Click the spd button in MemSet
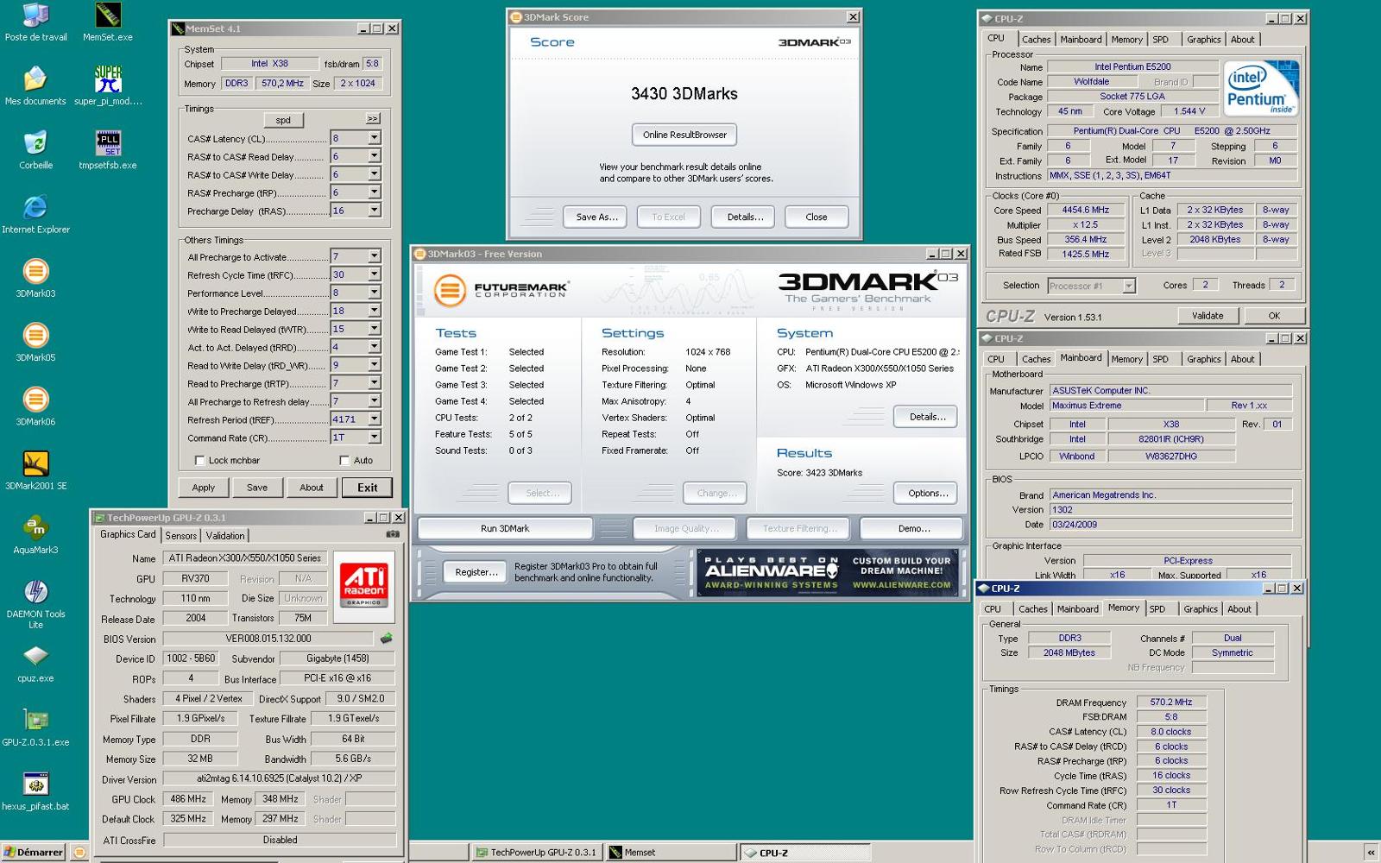 (283, 120)
